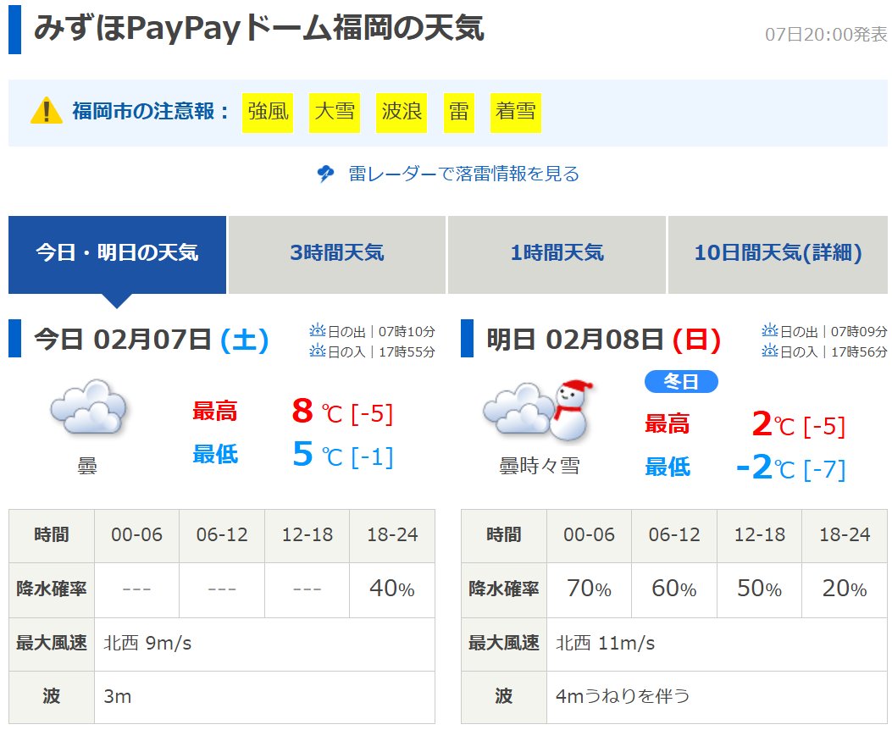Click tomorrow's cloudy with snowman icon

point(538,411)
